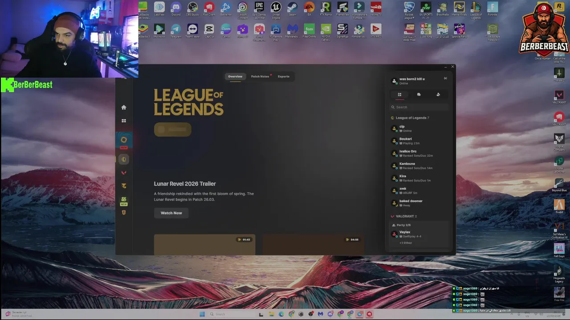This screenshot has height=320, width=570.
Task: Select friend Kardouna in the list
Action: tap(419, 166)
